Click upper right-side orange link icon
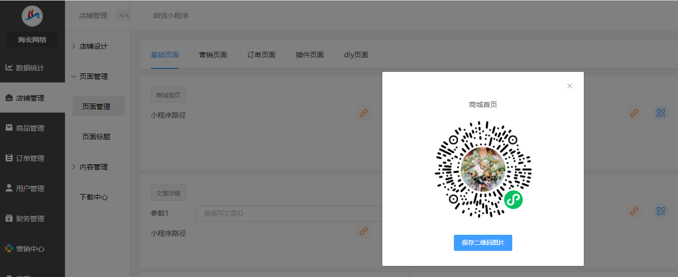Image resolution: width=678 pixels, height=277 pixels. point(634,113)
